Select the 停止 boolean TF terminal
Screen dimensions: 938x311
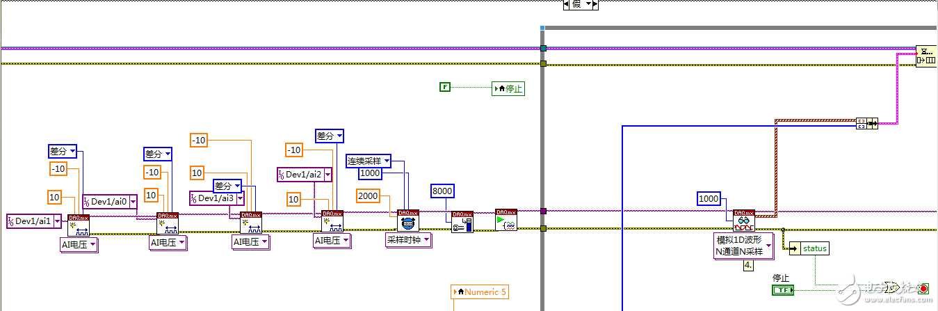(783, 289)
